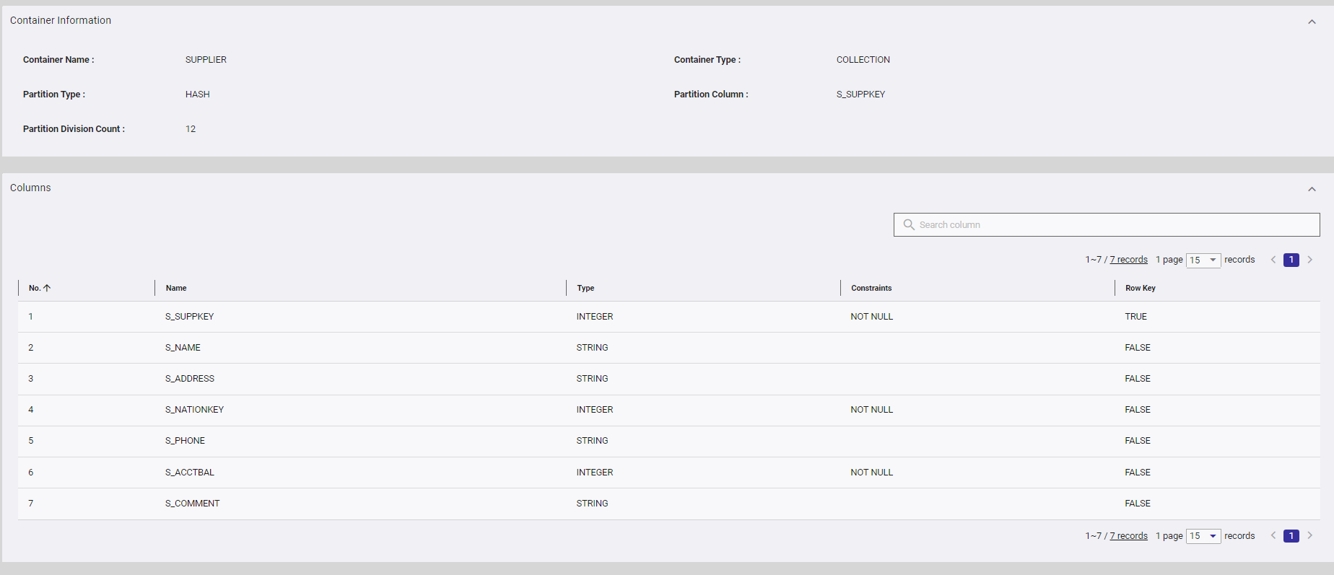Collapse the Container Information panel

(1312, 22)
